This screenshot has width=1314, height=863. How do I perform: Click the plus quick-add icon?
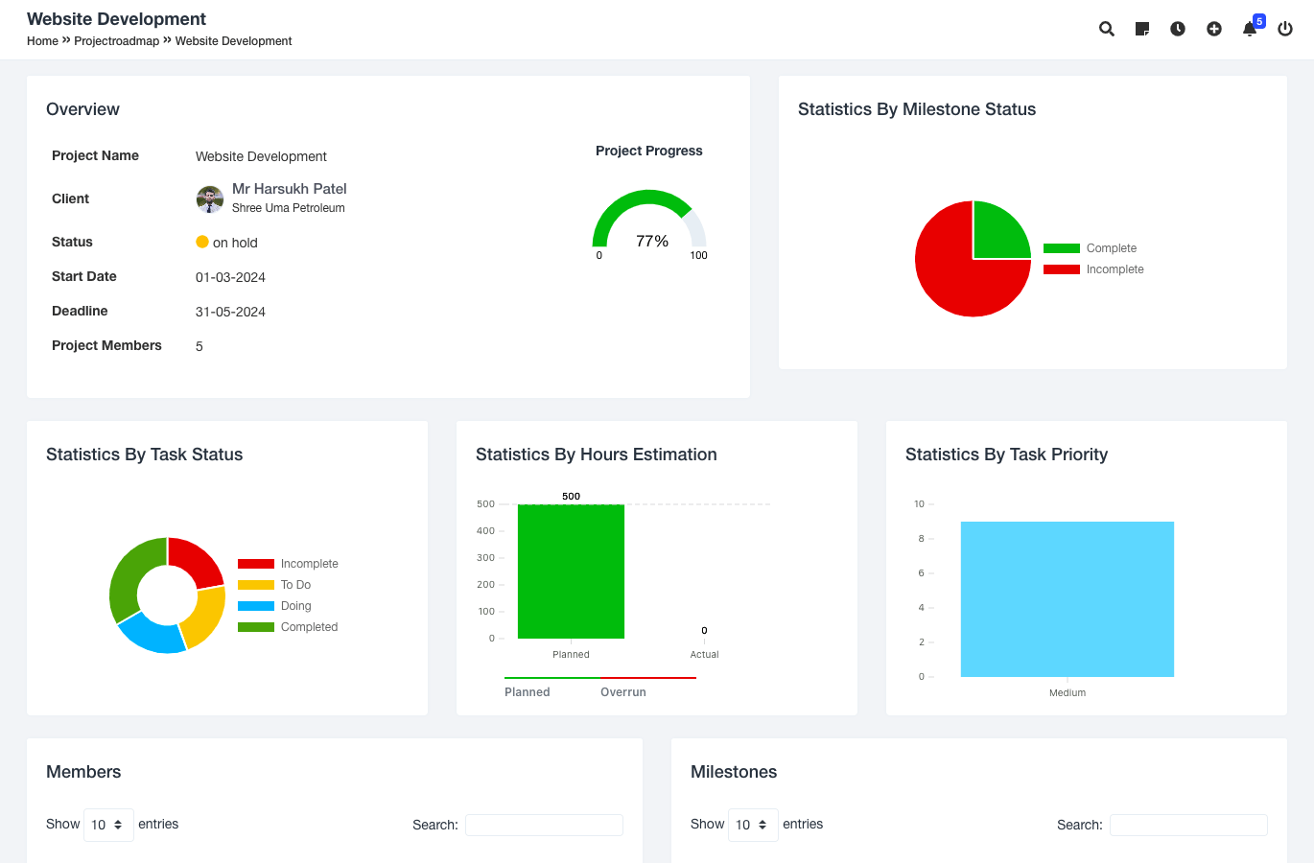click(x=1213, y=29)
